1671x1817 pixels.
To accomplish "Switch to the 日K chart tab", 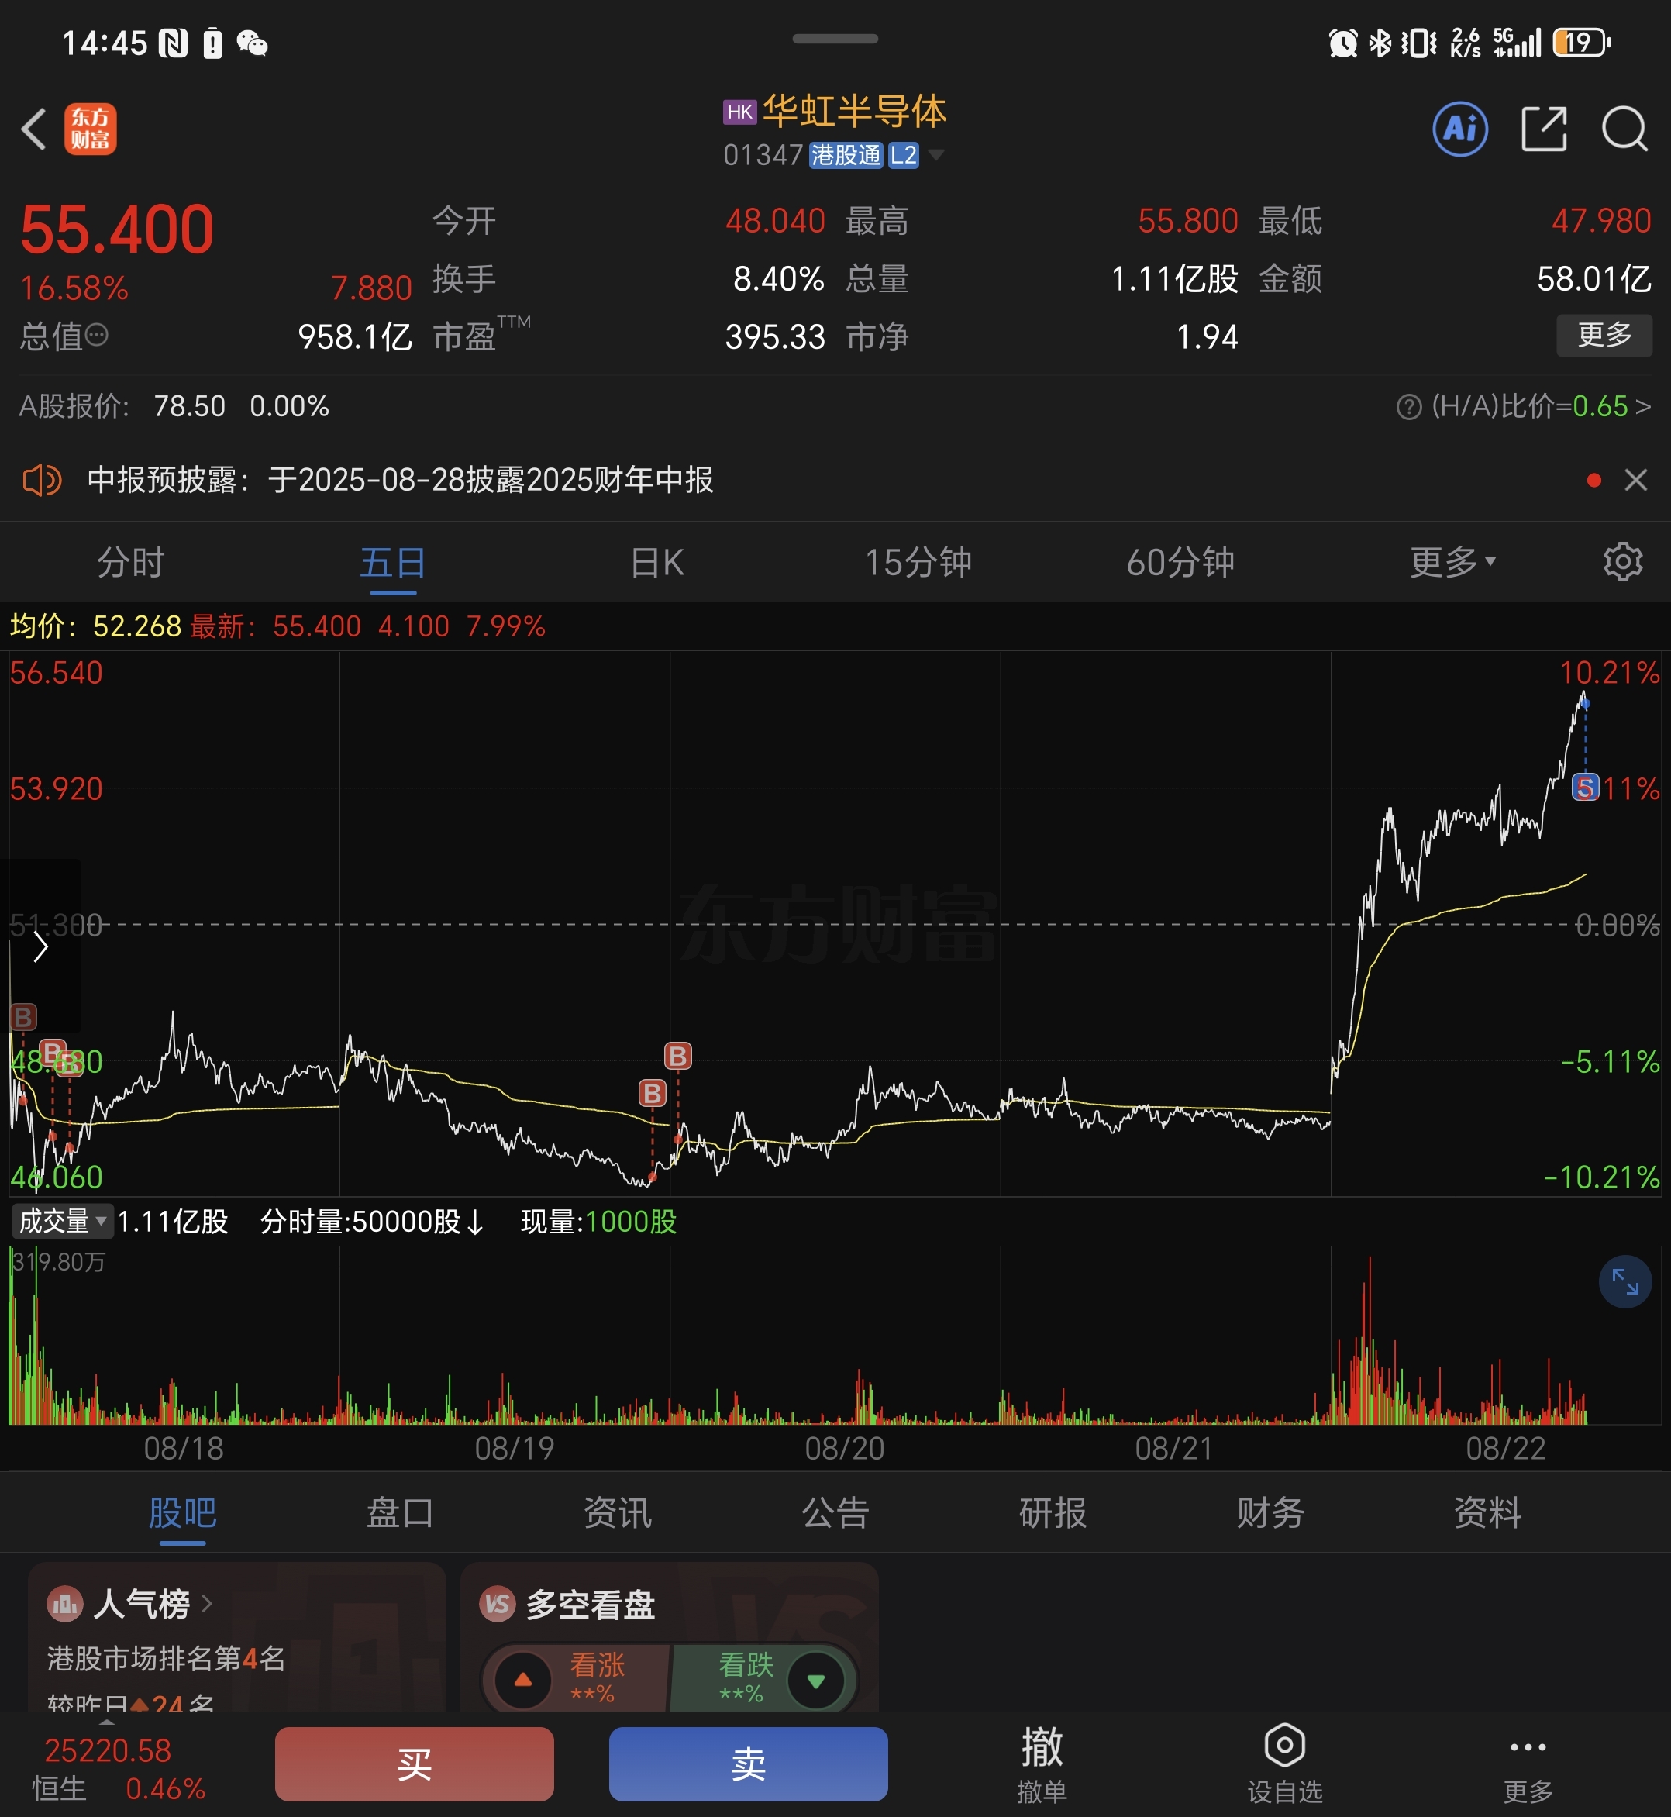I will click(x=657, y=562).
